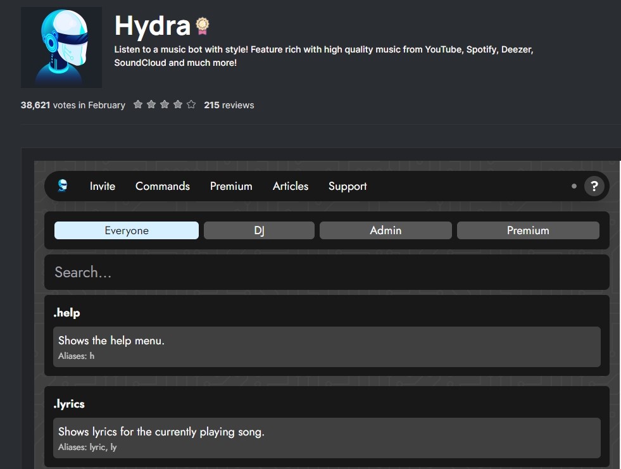Click the fourth rating star

click(x=178, y=104)
